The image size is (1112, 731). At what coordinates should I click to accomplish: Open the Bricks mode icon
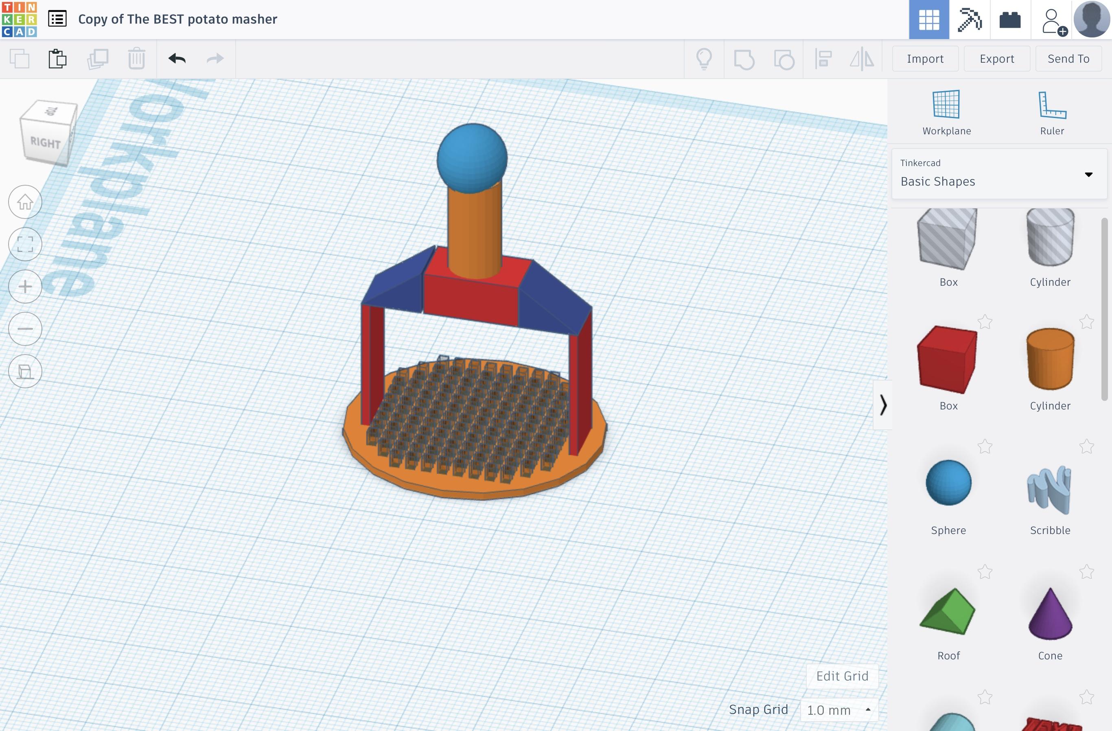click(x=1010, y=20)
